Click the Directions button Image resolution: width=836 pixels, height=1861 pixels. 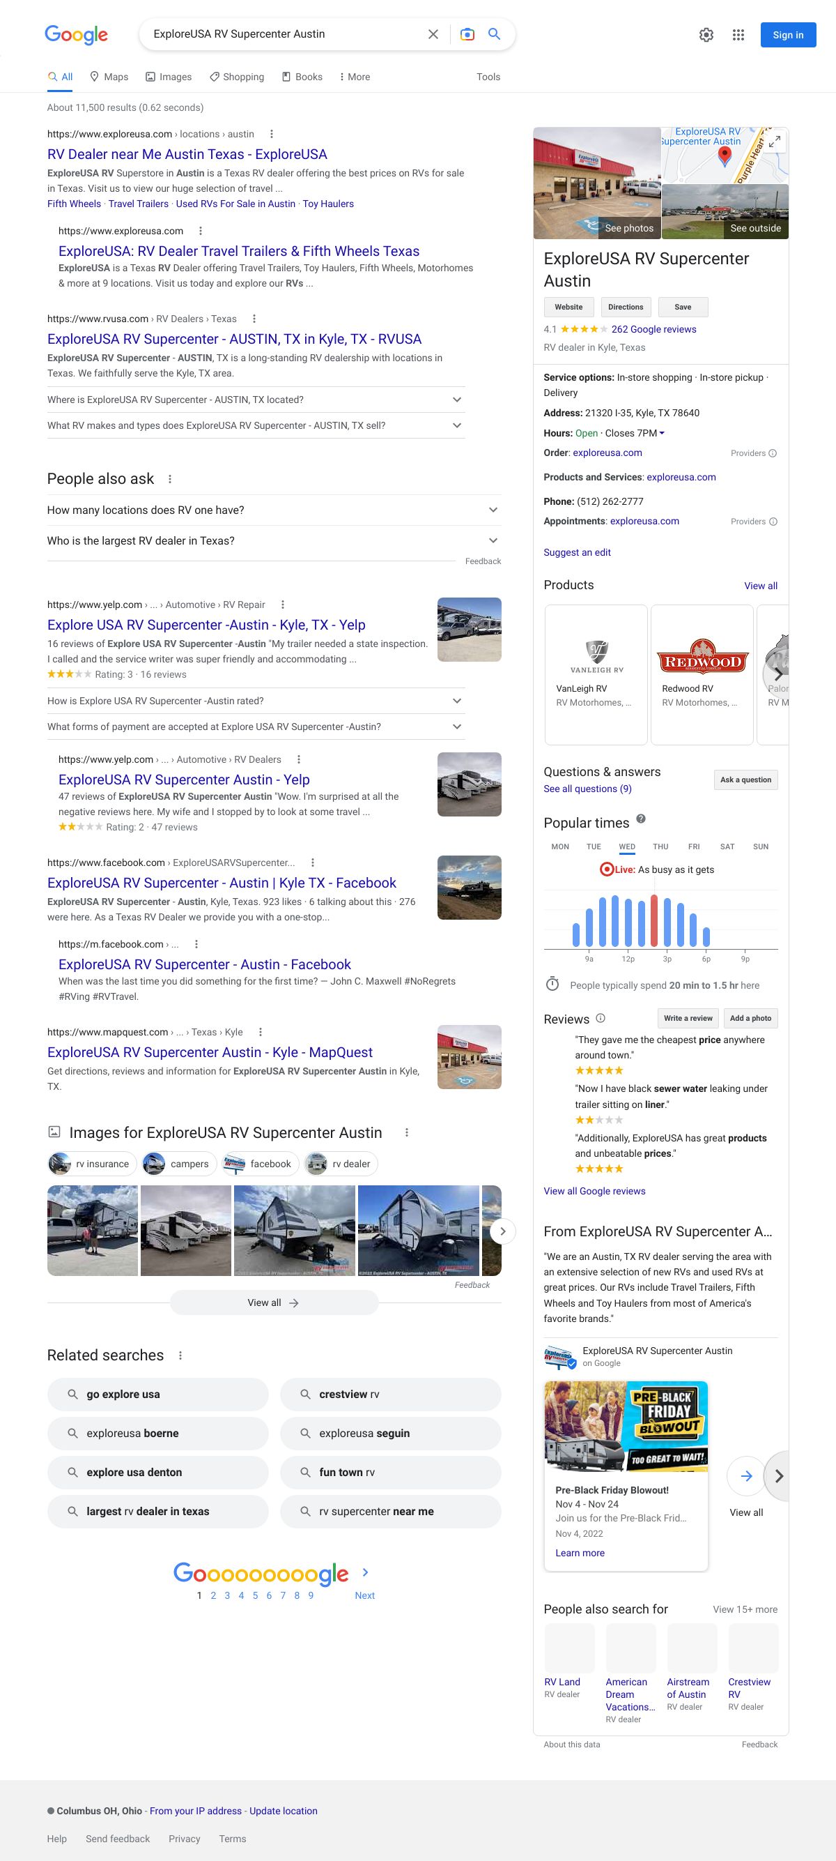(625, 307)
